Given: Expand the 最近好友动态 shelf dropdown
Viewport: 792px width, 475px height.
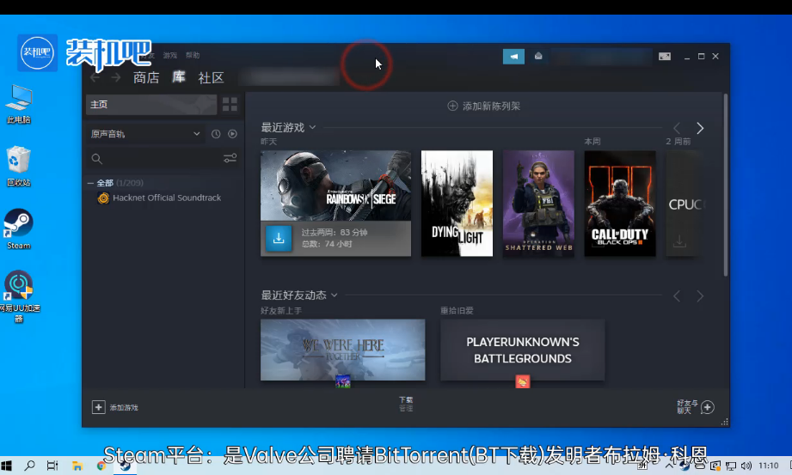Looking at the screenshot, I should [x=334, y=295].
